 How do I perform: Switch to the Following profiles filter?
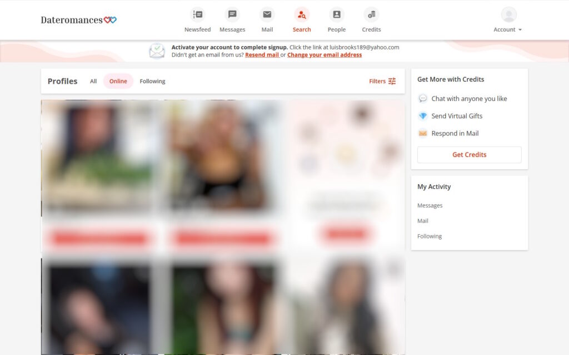point(152,81)
